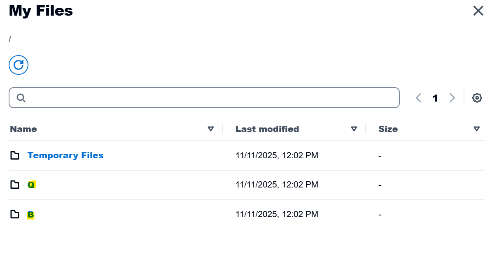Click the refresh files icon
This screenshot has height=273, width=492.
(x=19, y=65)
